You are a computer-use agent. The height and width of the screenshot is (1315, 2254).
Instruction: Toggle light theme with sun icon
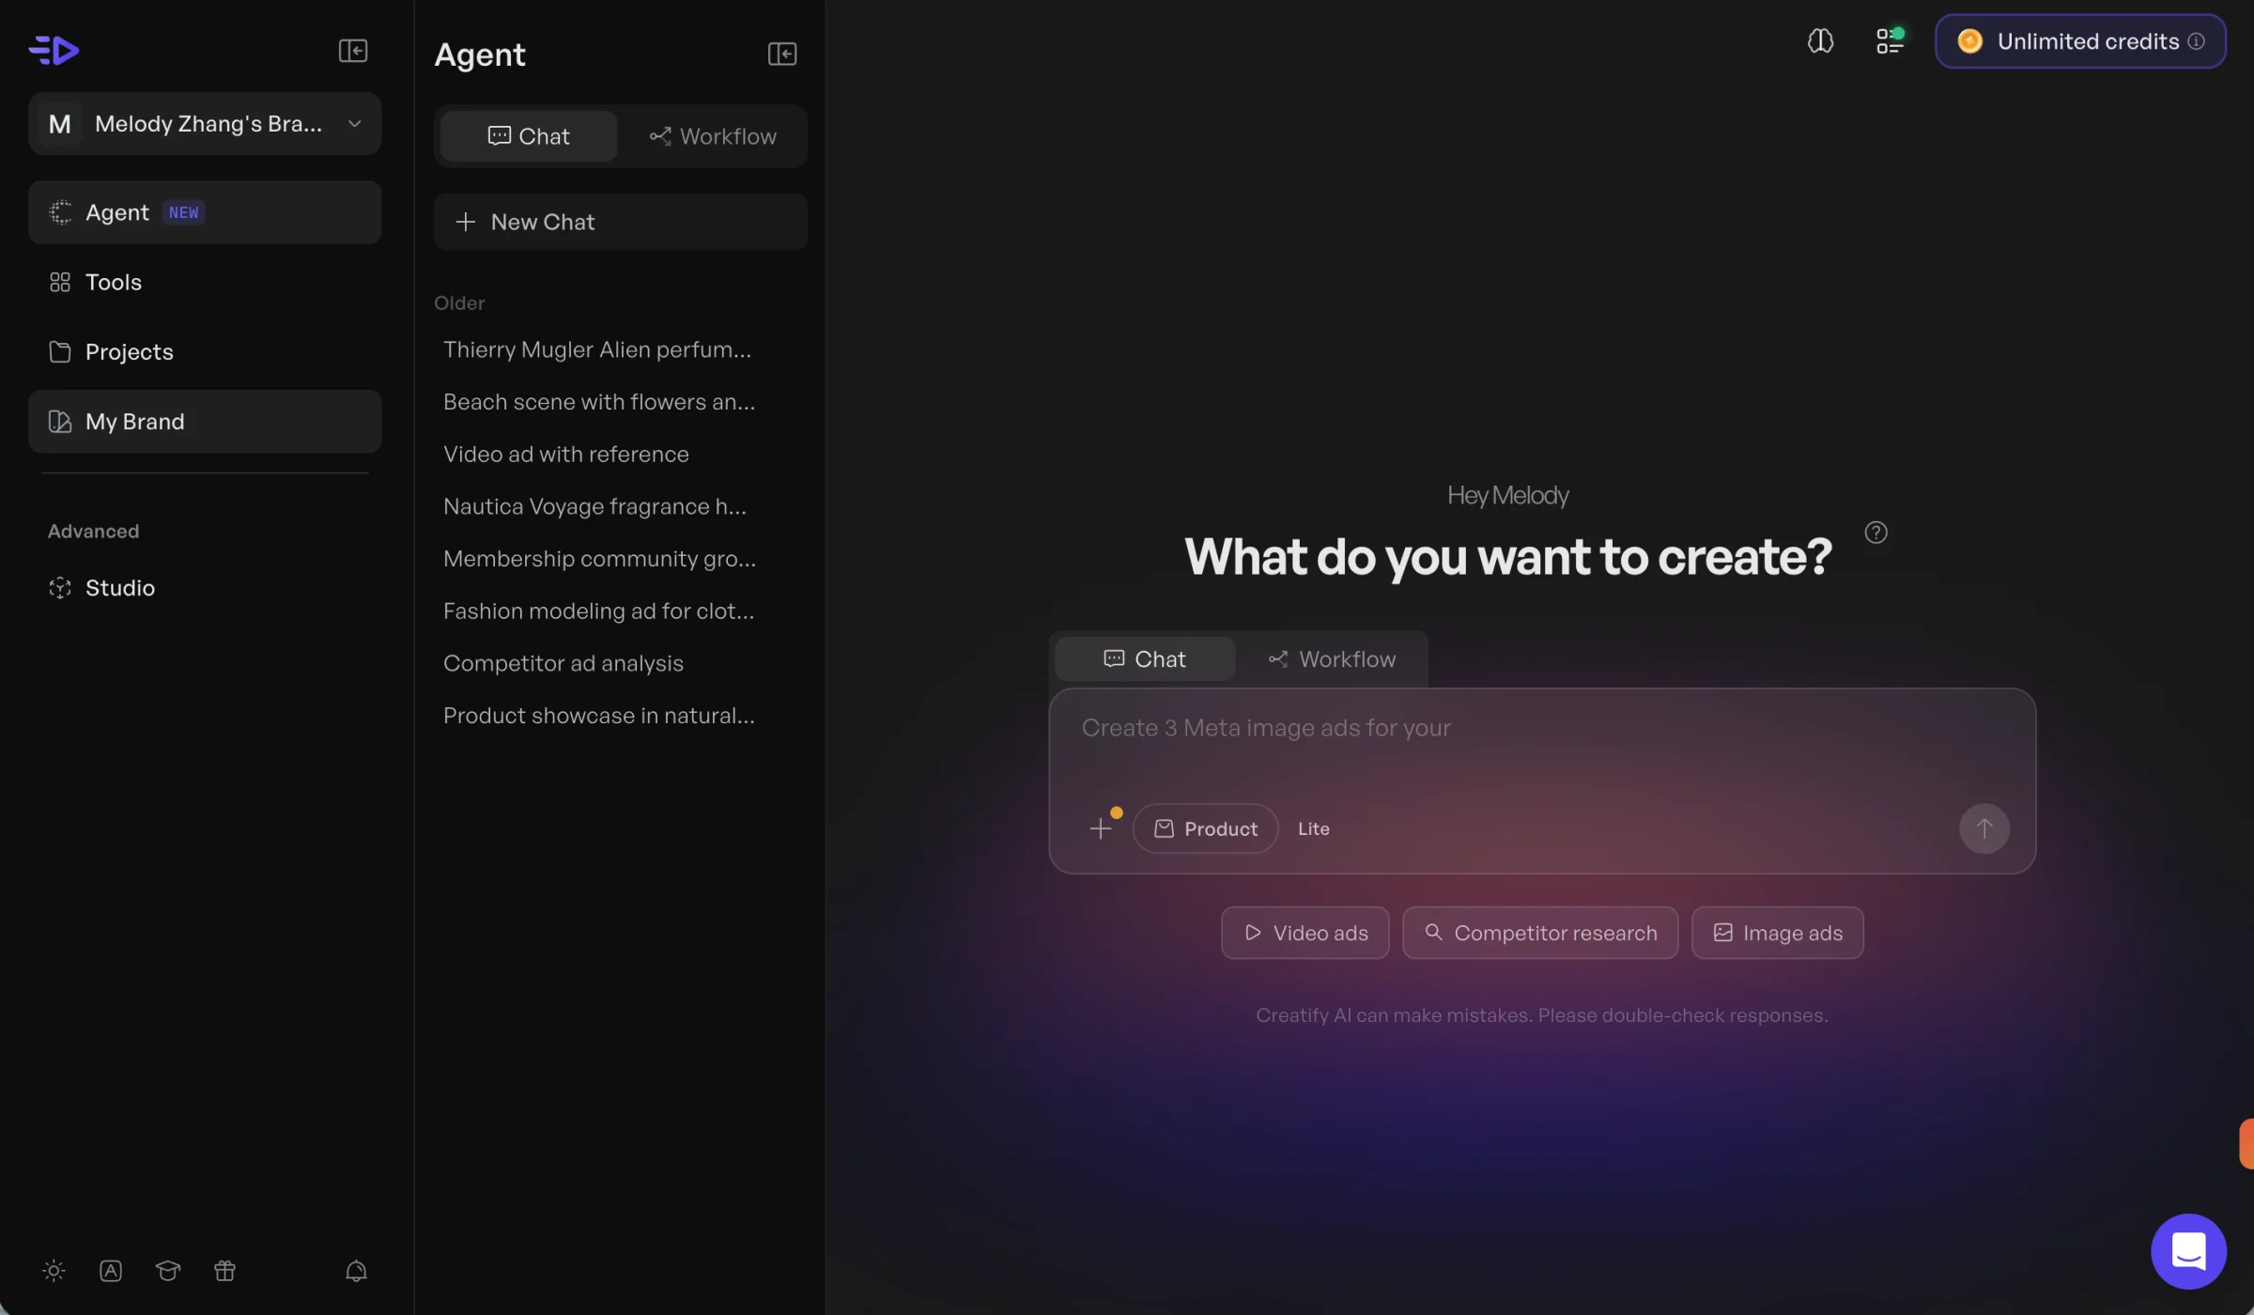(x=54, y=1271)
